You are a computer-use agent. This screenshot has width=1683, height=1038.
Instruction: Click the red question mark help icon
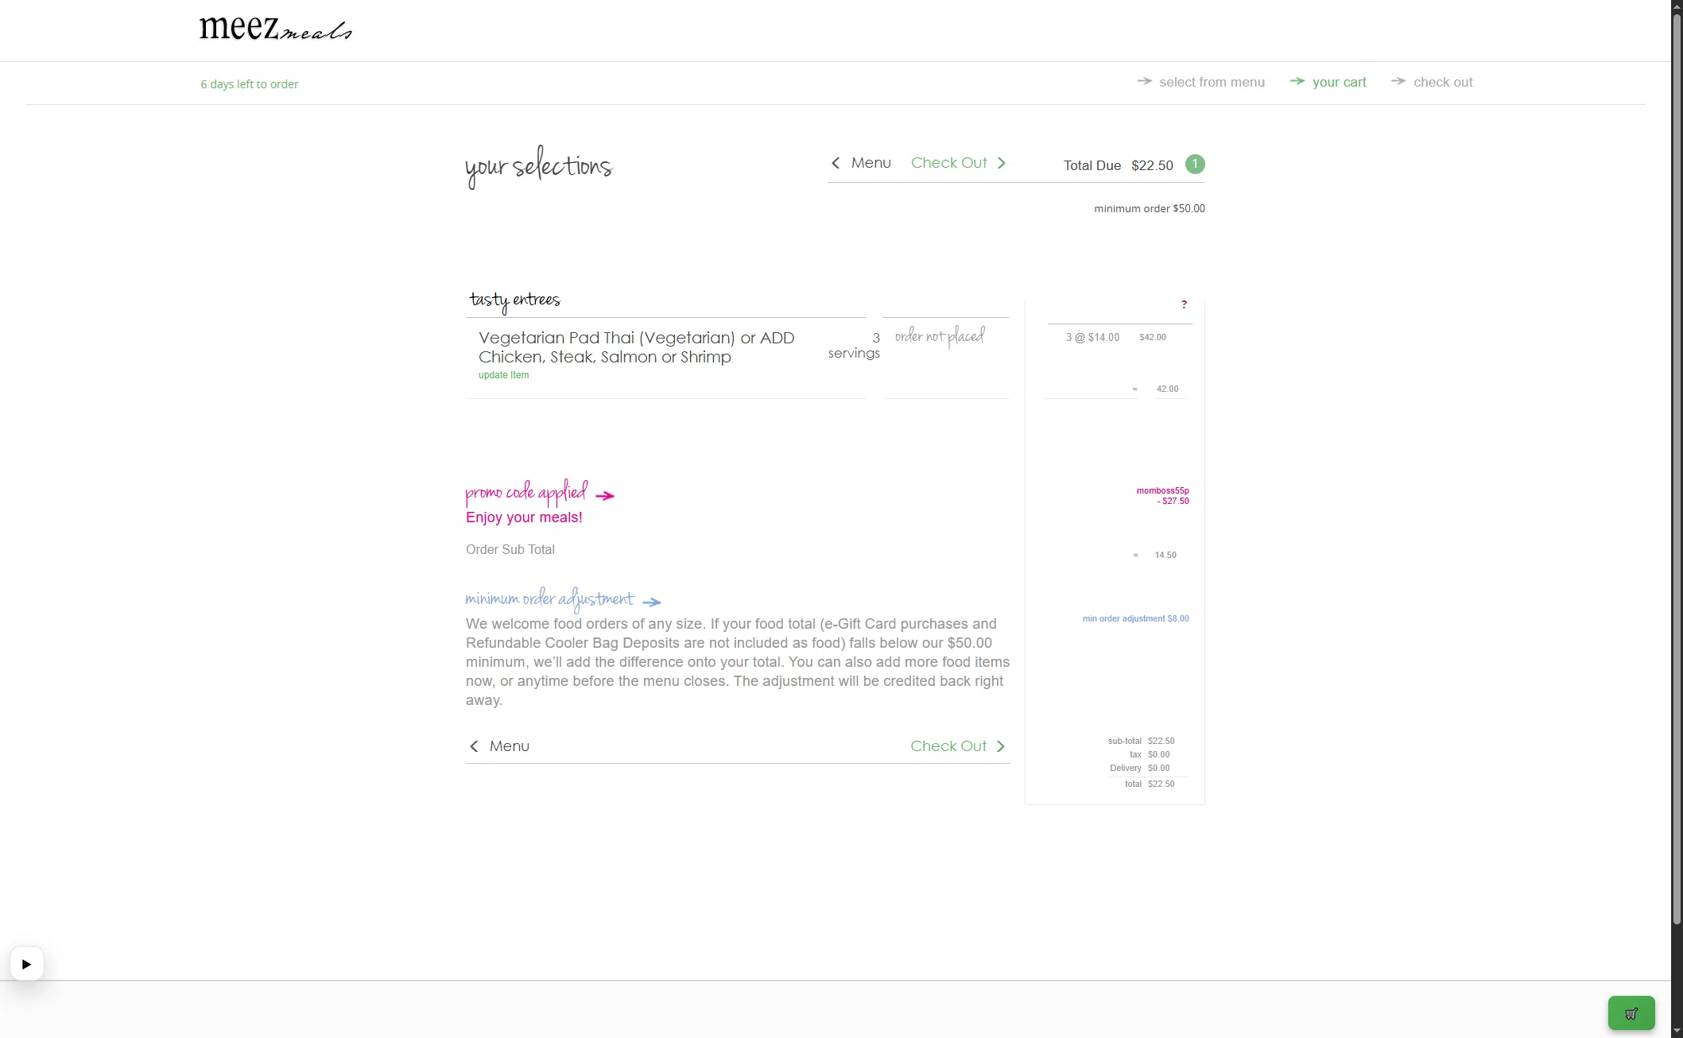coord(1184,304)
